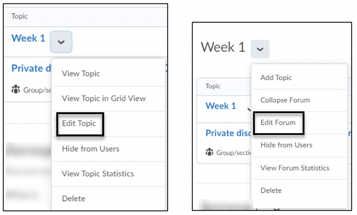Toggle chevron dropdown beside Week 1 forum heading

[260, 49]
